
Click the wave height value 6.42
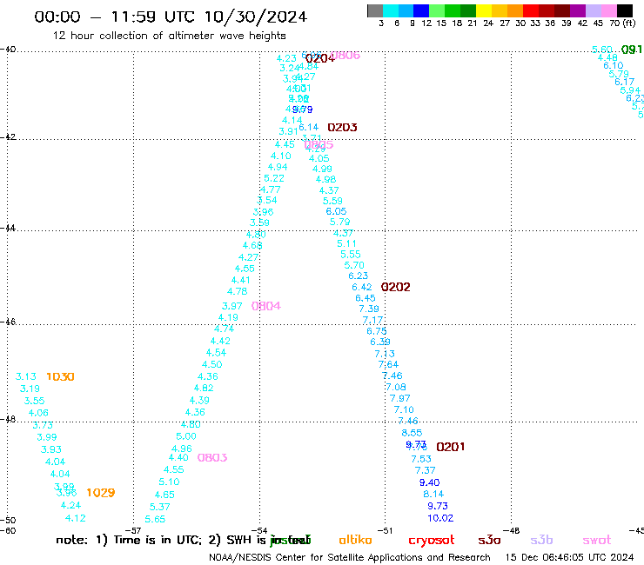click(x=362, y=287)
